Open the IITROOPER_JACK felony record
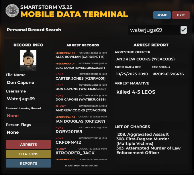This screenshot has height=175, width=194. click(81, 151)
